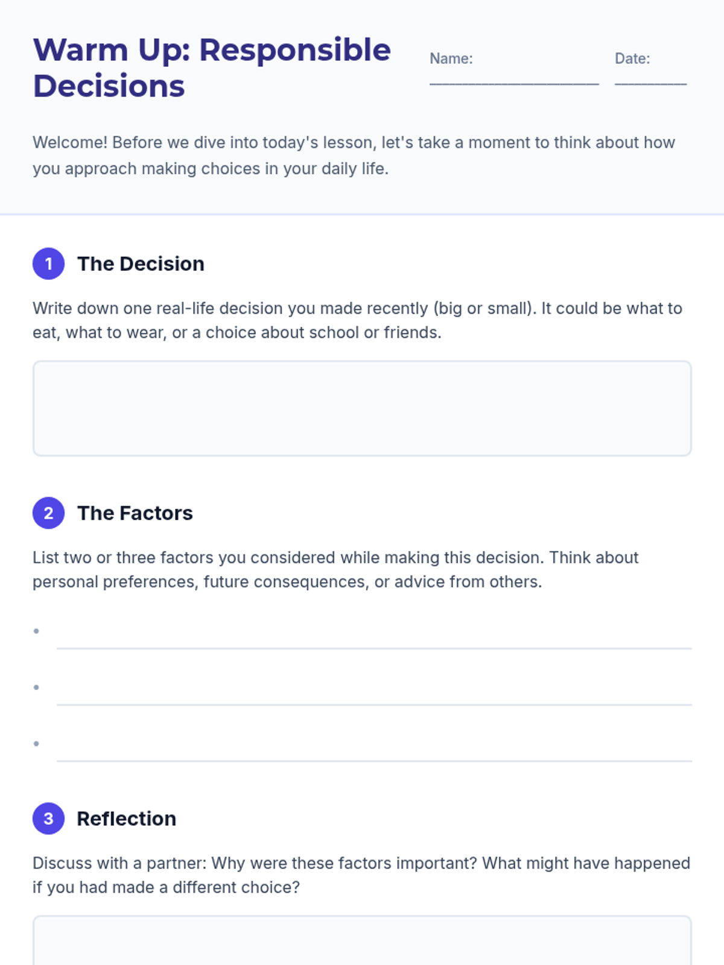The image size is (724, 965).
Task: Click inside The Decision answer box
Action: tap(362, 408)
